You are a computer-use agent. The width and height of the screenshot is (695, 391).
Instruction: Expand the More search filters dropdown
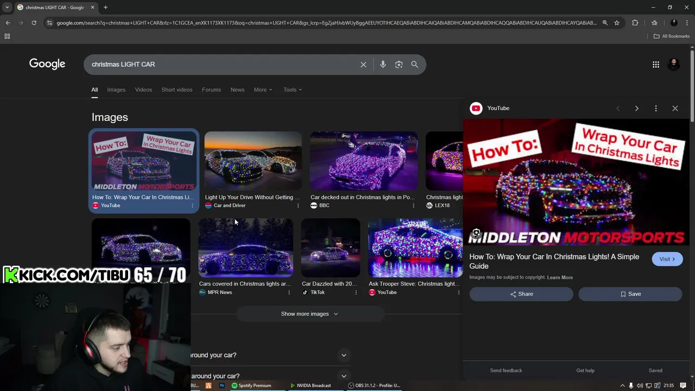[263, 90]
